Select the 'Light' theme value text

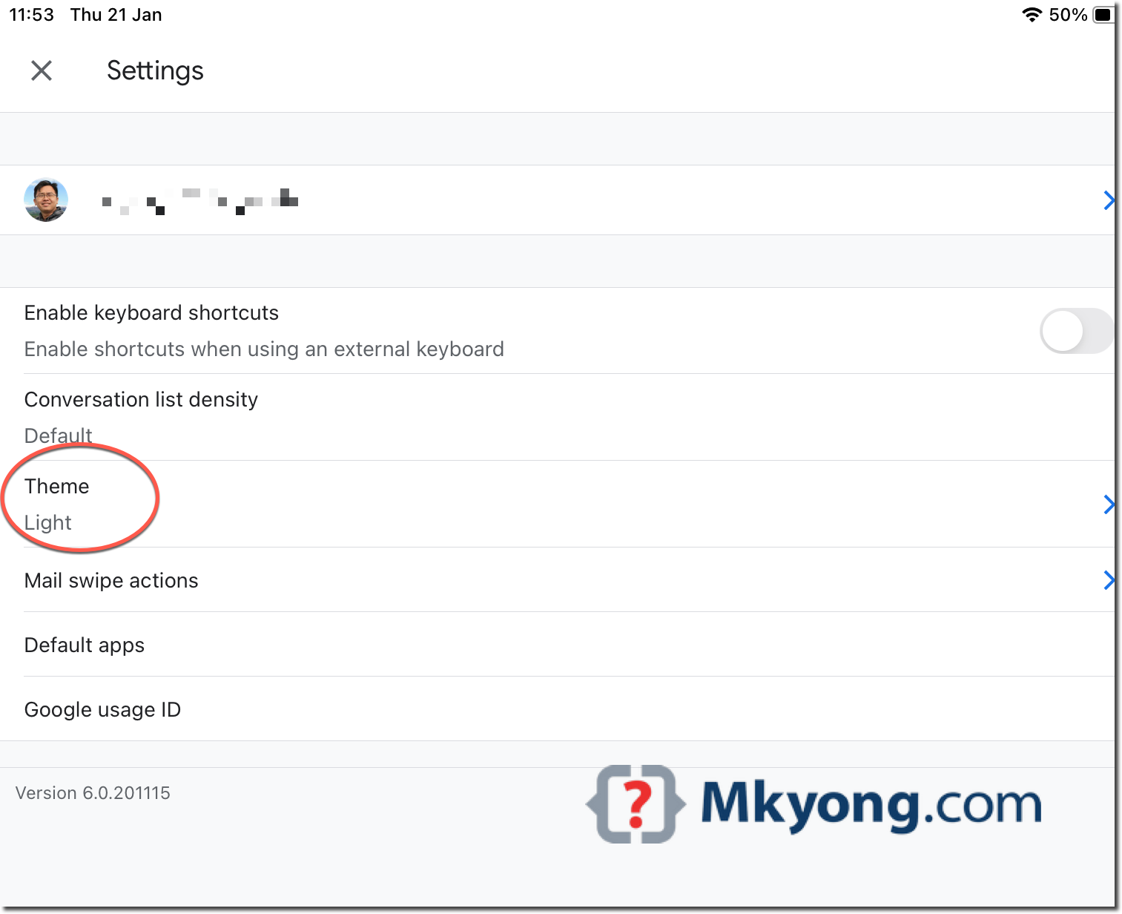(x=48, y=522)
